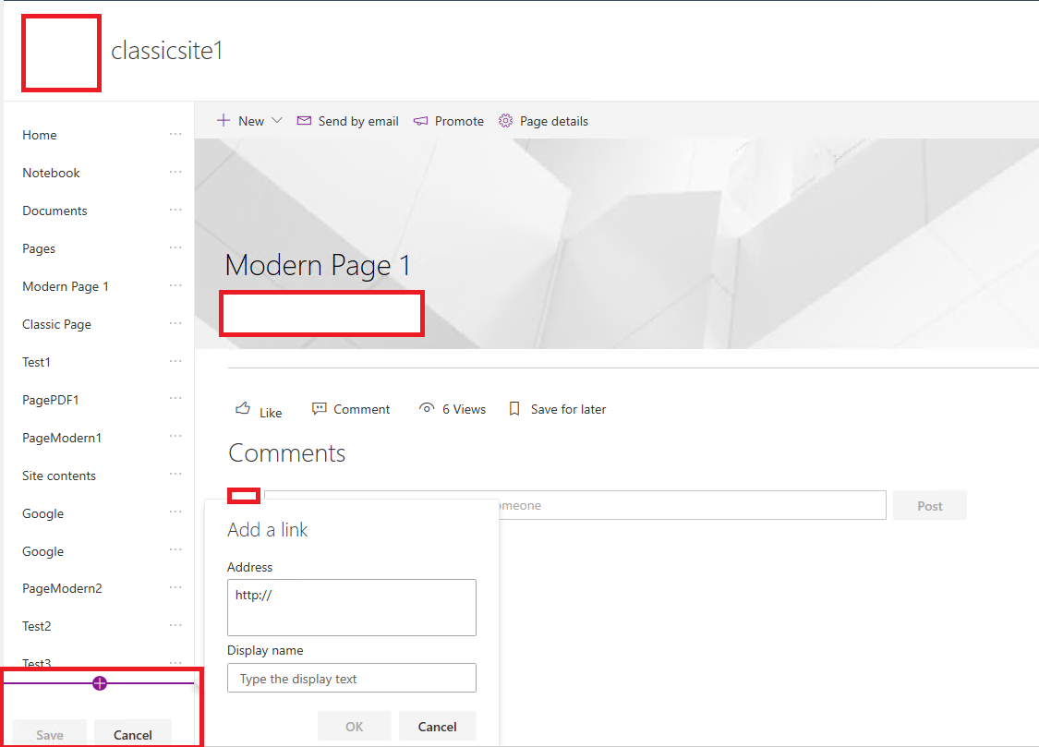The image size is (1039, 747).
Task: Open ellipsis menu next to Notebook
Action: [x=175, y=172]
